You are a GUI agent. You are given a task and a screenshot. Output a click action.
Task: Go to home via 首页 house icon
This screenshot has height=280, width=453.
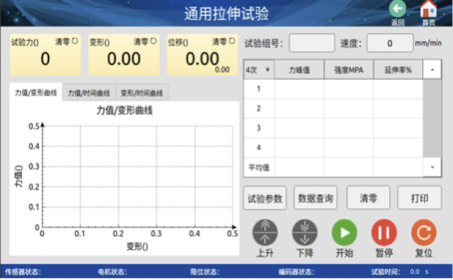pos(428,9)
